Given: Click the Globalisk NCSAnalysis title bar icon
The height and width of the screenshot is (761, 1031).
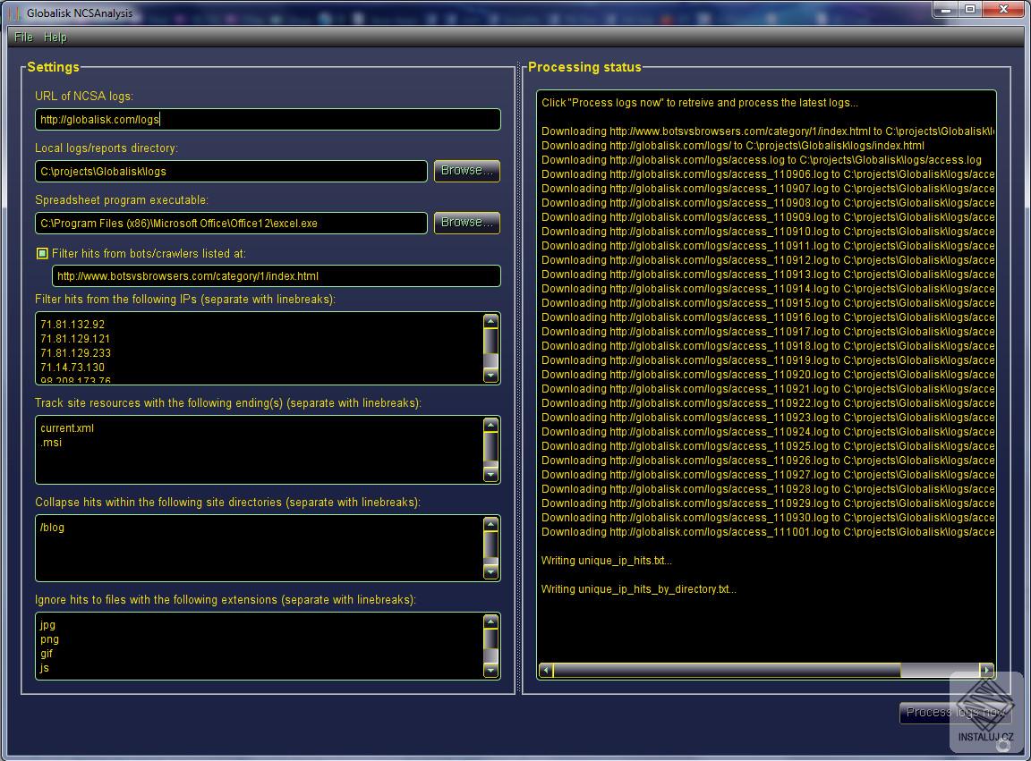Looking at the screenshot, I should [14, 13].
